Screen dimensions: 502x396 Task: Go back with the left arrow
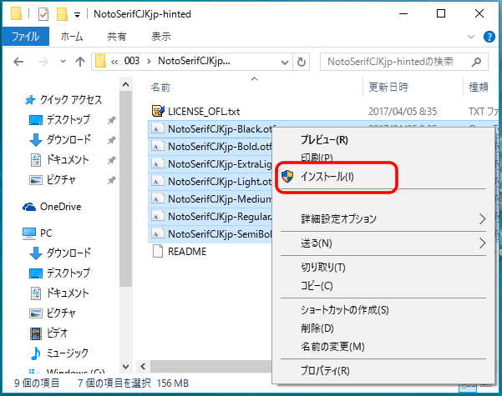(x=18, y=62)
